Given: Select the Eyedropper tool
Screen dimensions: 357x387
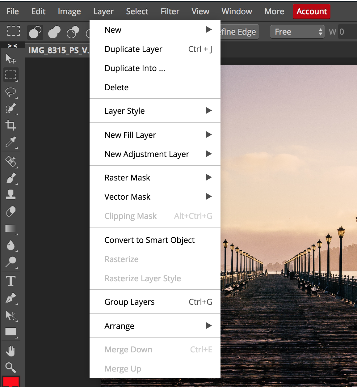Looking at the screenshot, I should (x=11, y=142).
